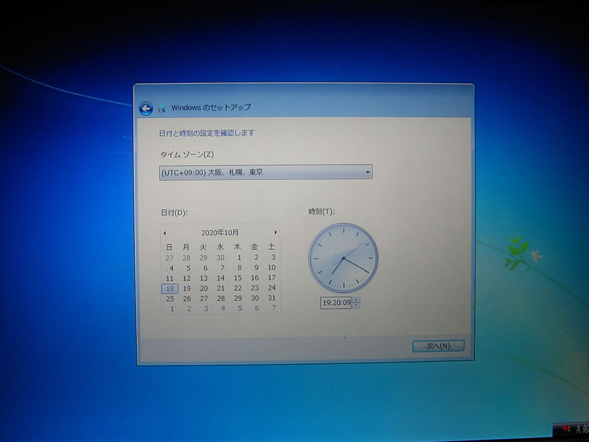The height and width of the screenshot is (442, 589).
Task: Click the 日付(D): label
Action: click(174, 213)
